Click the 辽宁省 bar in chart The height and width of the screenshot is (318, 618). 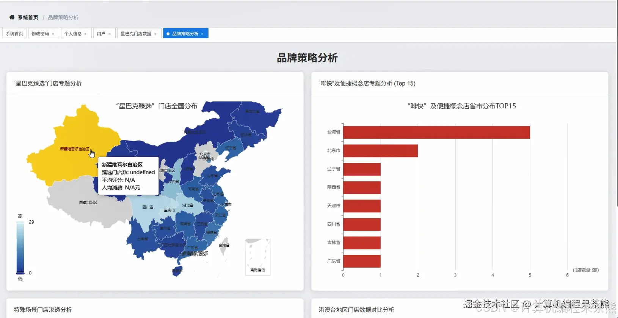click(362, 169)
